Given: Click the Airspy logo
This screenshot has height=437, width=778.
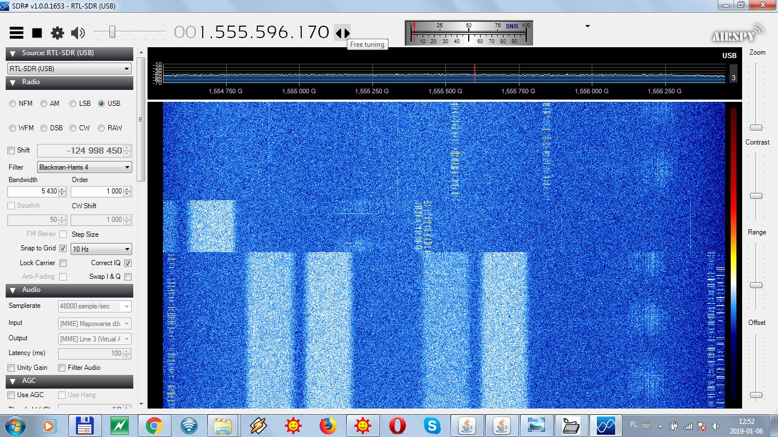Looking at the screenshot, I should pos(736,33).
